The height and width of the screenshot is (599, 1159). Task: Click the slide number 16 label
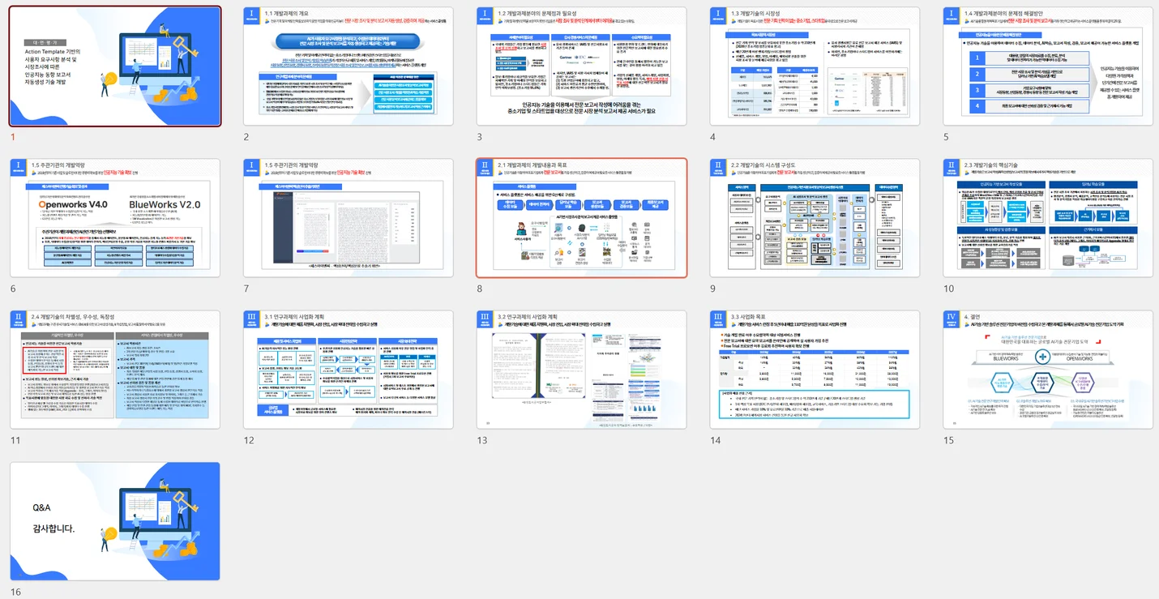pyautogui.click(x=15, y=593)
